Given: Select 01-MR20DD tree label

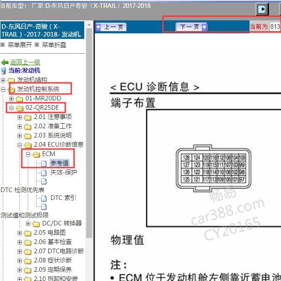Looking at the screenshot, I should pos(43,98).
